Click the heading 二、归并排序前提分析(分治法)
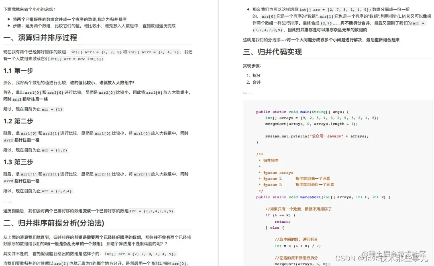This screenshot has height=266, width=434. tap(54, 223)
